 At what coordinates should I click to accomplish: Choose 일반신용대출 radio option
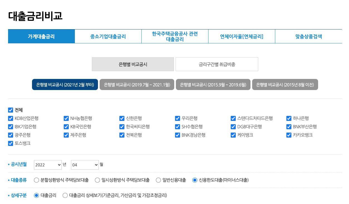coord(158,180)
